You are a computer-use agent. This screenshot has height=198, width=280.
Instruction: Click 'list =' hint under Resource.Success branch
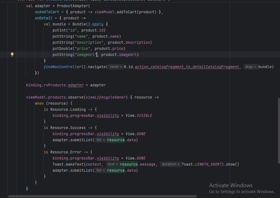[101, 140]
